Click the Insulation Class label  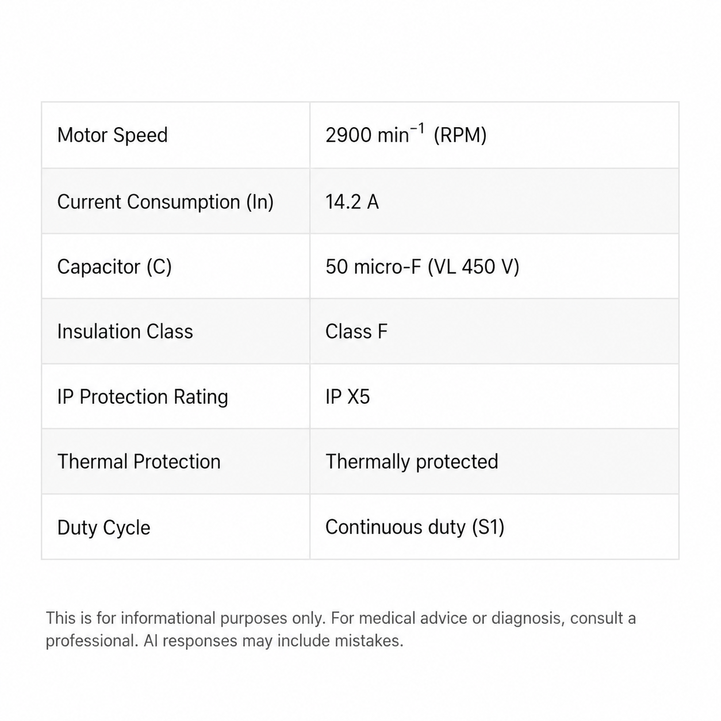tap(125, 332)
